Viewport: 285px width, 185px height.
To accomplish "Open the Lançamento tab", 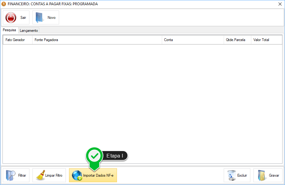I will [29, 31].
